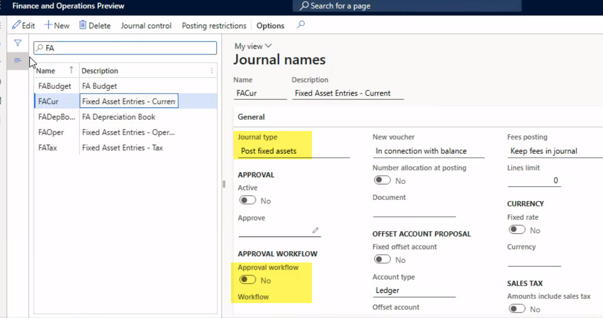Viewport: 603px width, 318px height.
Task: Click the search icon in action bar
Action: [x=301, y=25]
